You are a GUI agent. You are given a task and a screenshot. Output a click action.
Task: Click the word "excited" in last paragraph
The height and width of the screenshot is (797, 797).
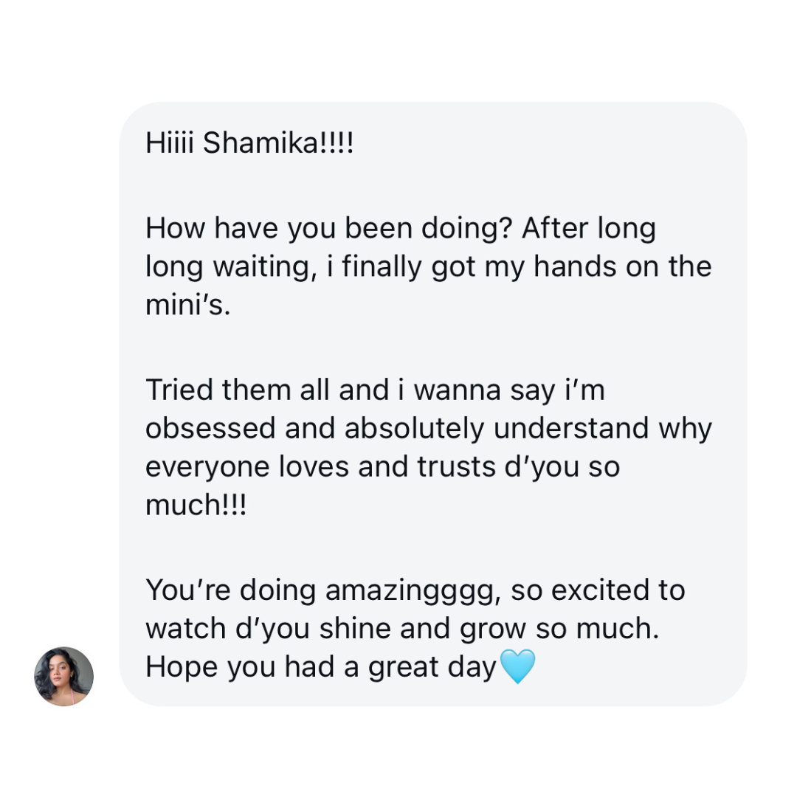pyautogui.click(x=593, y=590)
